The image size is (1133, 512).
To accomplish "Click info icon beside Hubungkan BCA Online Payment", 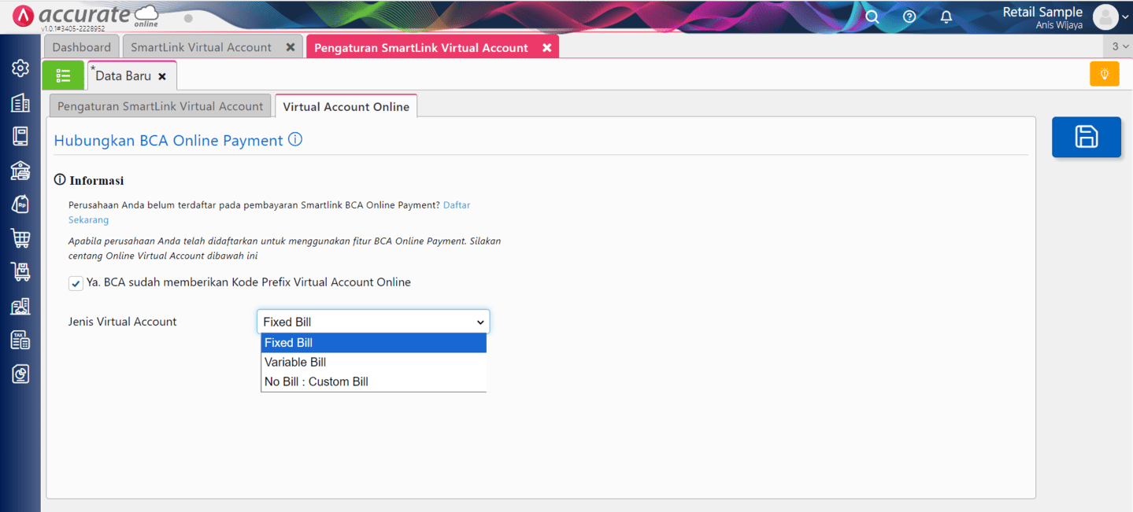I will [x=295, y=140].
